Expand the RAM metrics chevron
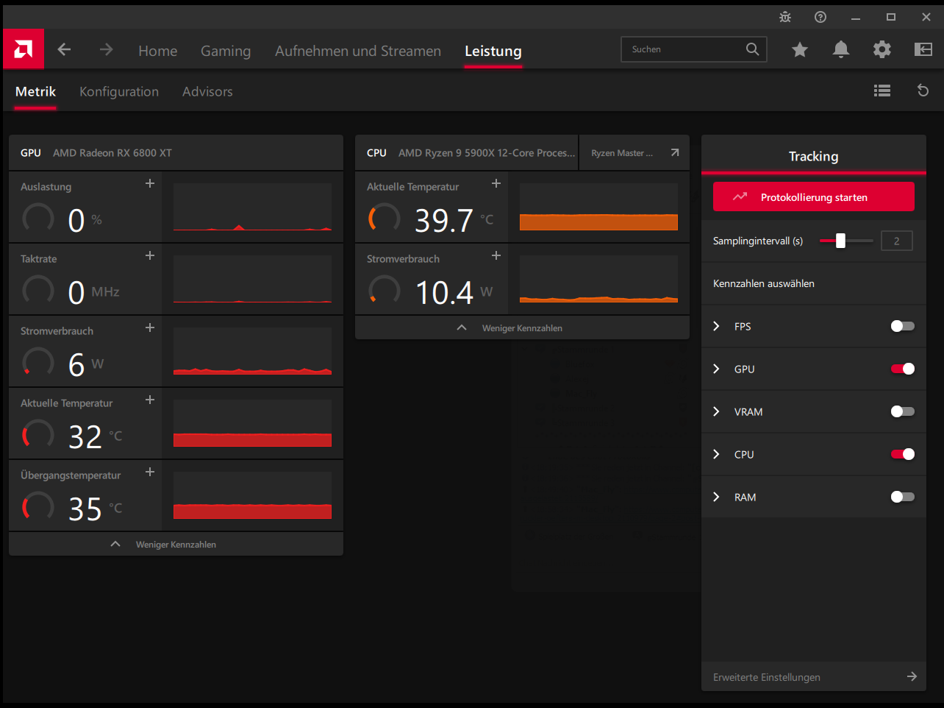This screenshot has height=708, width=944. (x=717, y=497)
